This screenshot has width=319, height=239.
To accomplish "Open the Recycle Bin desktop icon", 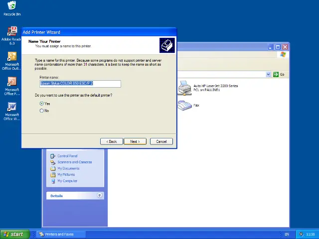I will [12, 5].
